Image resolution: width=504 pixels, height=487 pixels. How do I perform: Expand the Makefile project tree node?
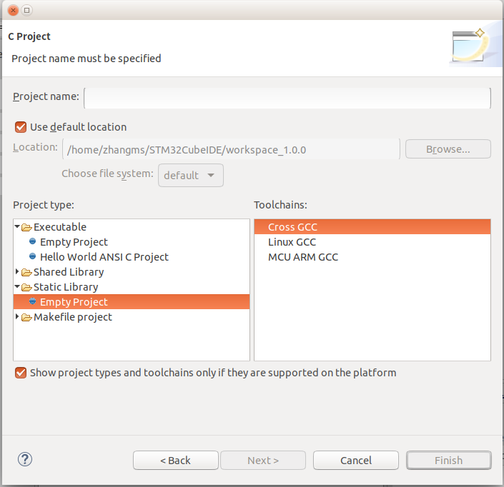(17, 317)
